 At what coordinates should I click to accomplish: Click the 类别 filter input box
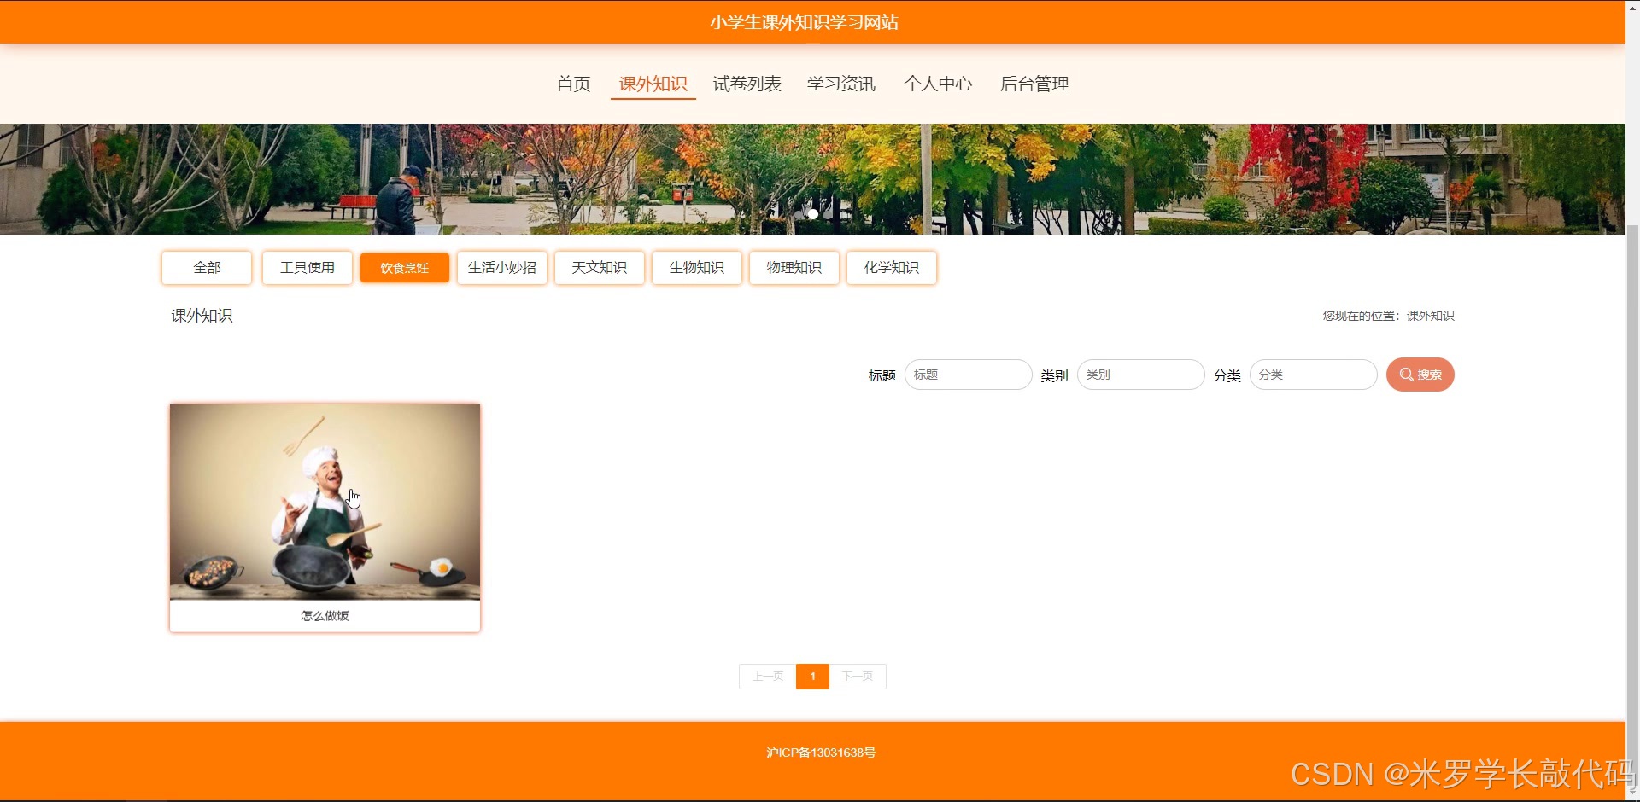pyautogui.click(x=1140, y=374)
